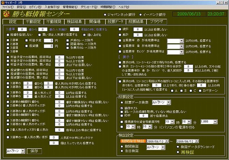
Task: Open the ファイル(F) menu
Action: (x=8, y=7)
